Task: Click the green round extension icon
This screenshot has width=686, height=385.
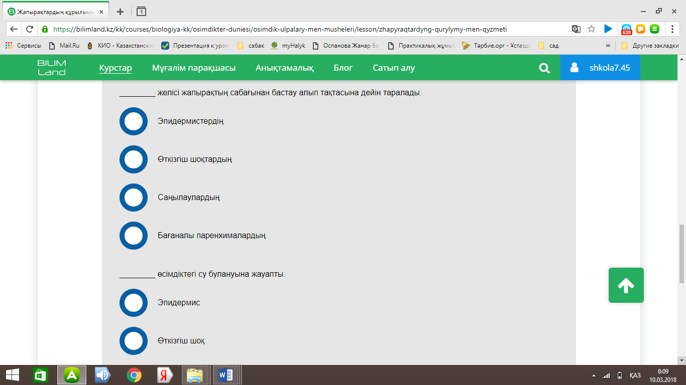Action: coord(654,29)
